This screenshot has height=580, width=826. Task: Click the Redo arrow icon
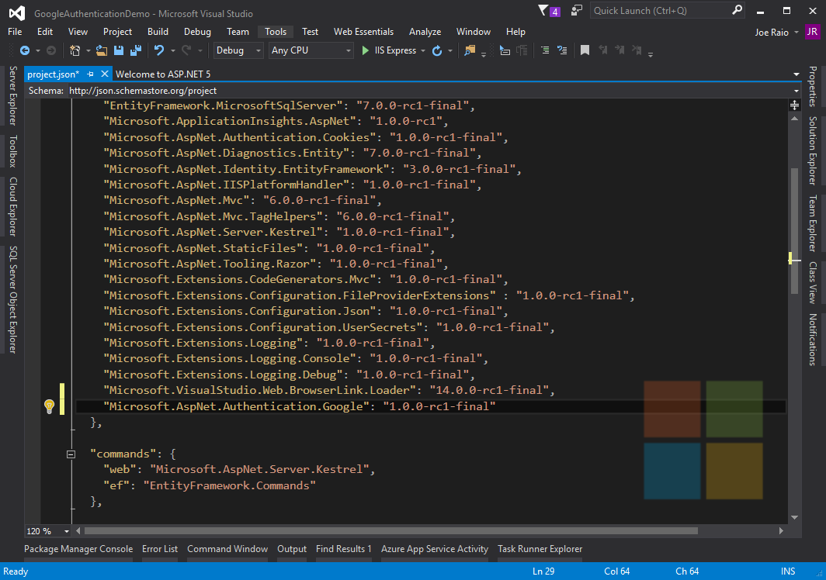pyautogui.click(x=186, y=50)
